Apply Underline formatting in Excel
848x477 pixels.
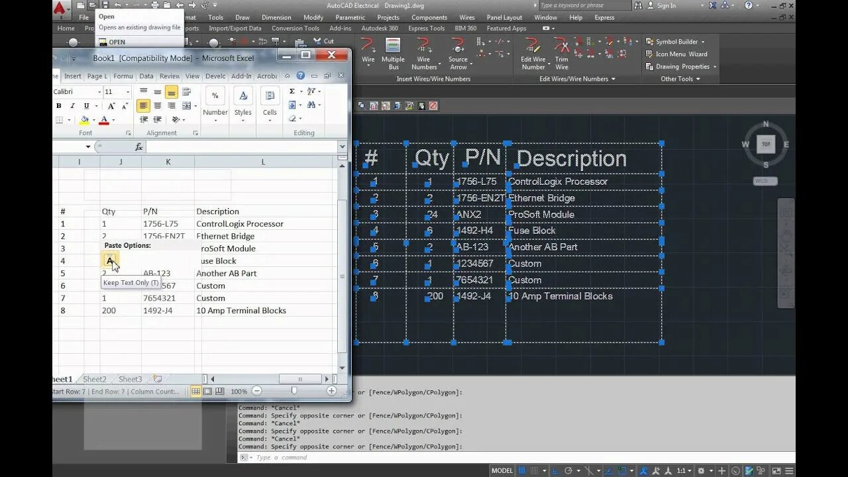pyautogui.click(x=86, y=106)
